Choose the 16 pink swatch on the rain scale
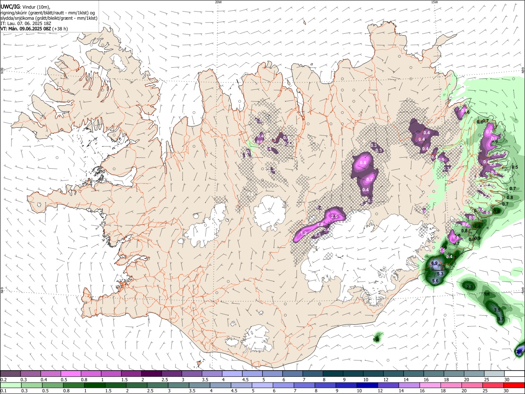Image resolution: width=525 pixels, height=394 pixels. tap(429, 385)
